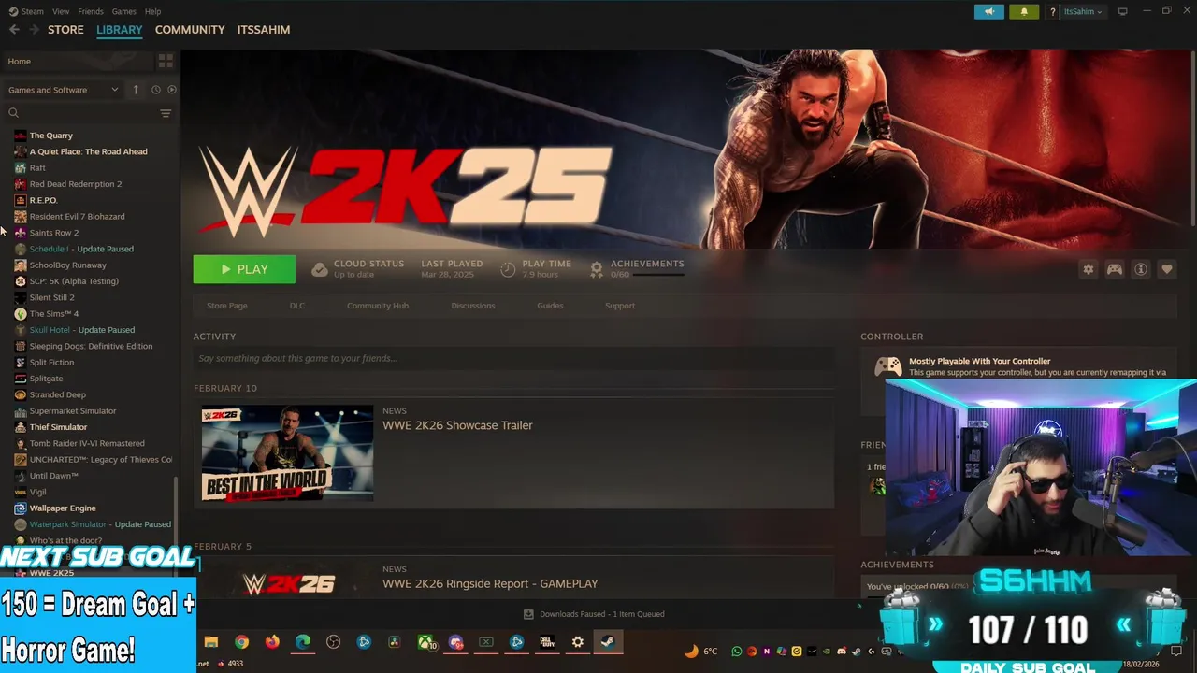Click the sort up-arrow icon
This screenshot has width=1197, height=673.
click(136, 90)
